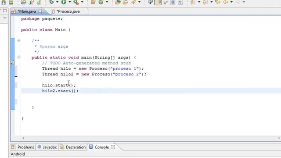Viewport: 281px width, 158px height.
Task: Click the greyed Forward navigation arrow icon
Action: pos(238,2)
